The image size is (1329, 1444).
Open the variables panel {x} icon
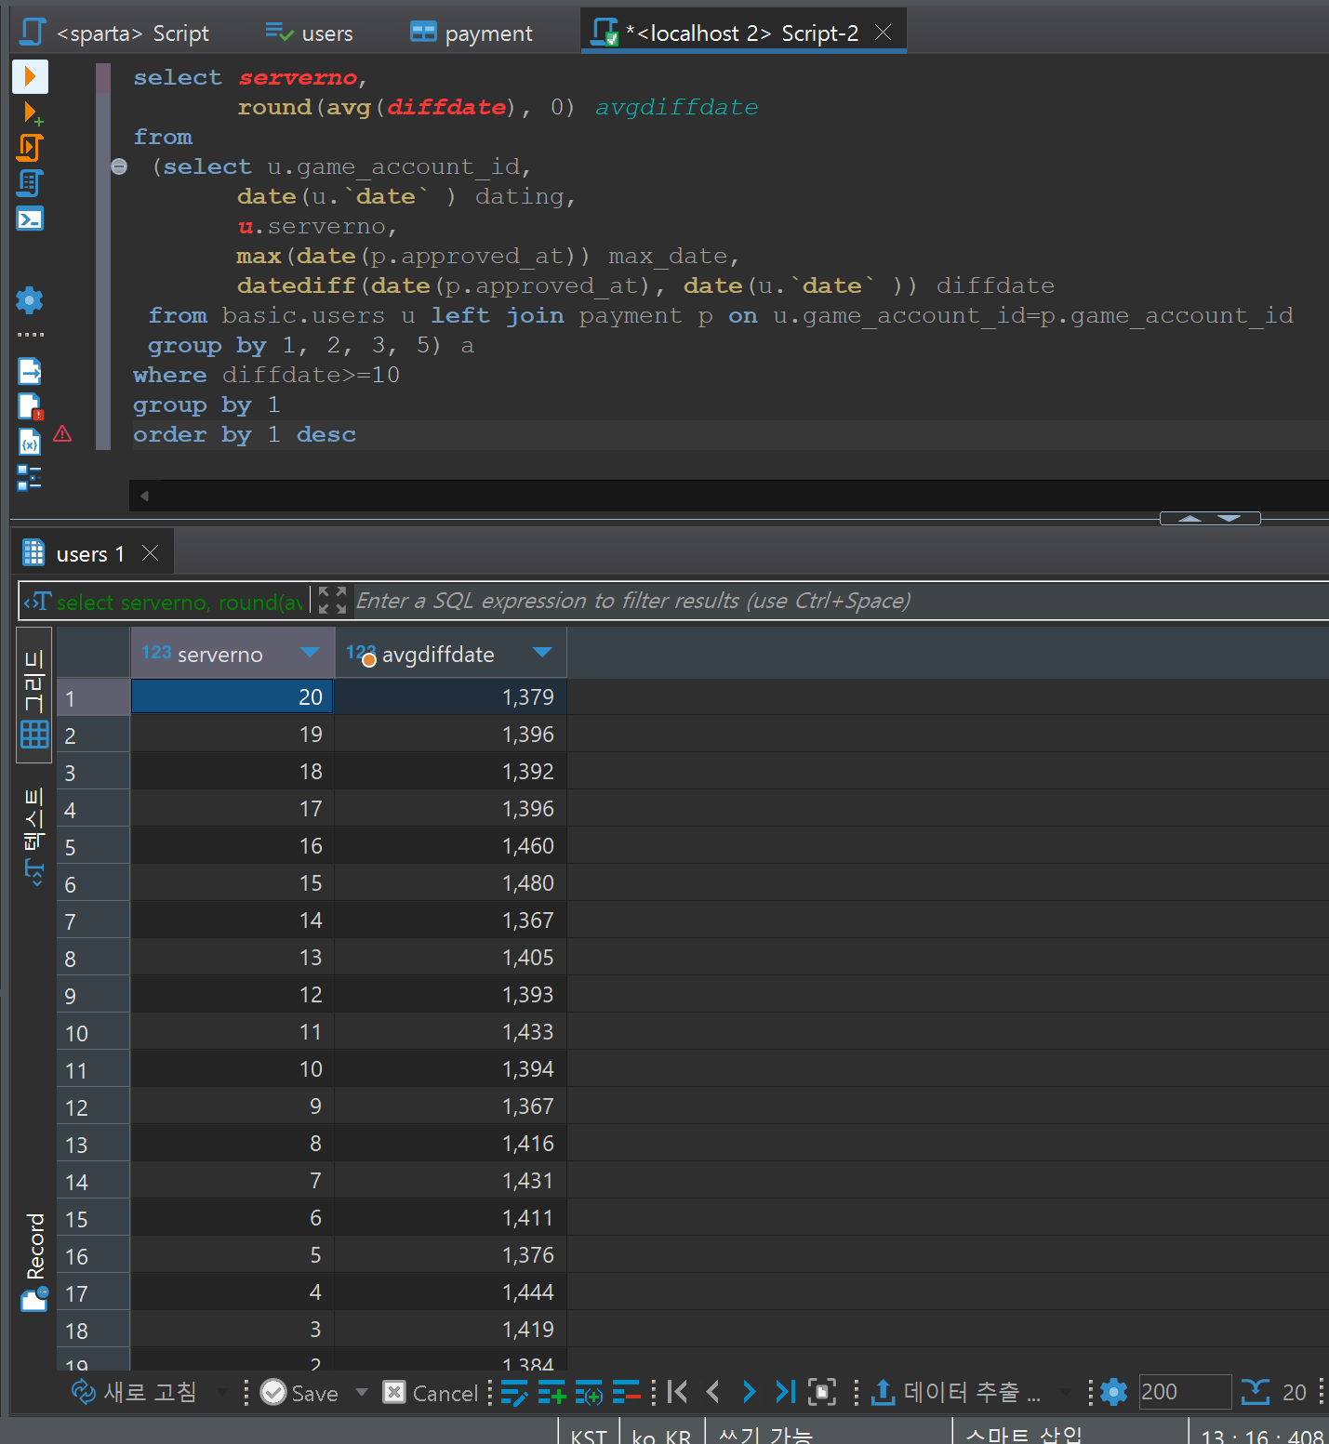30,443
